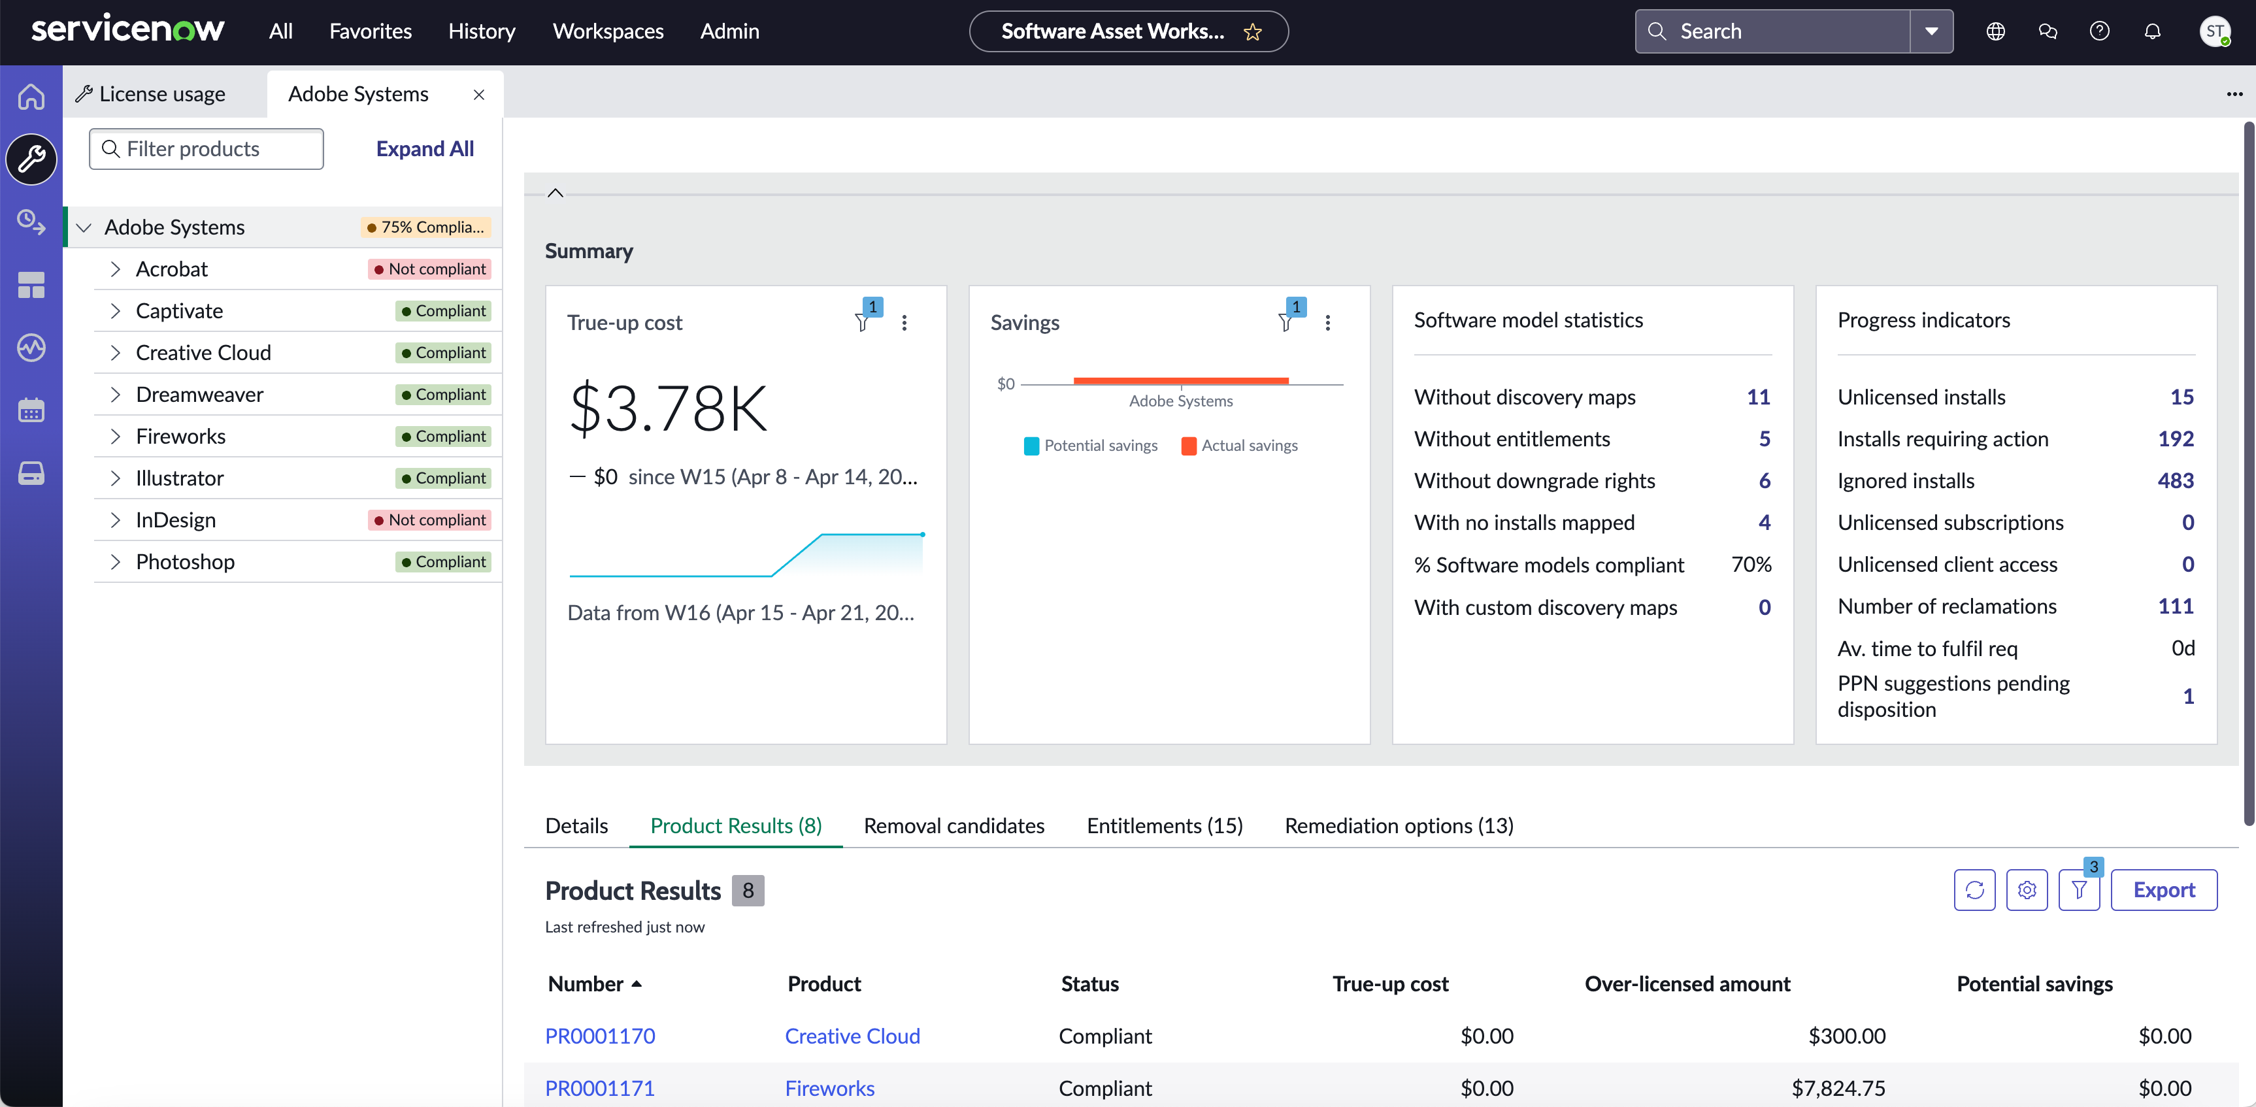The image size is (2256, 1107).
Task: Toggle Potential savings legend swatch
Action: pyautogui.click(x=1032, y=446)
